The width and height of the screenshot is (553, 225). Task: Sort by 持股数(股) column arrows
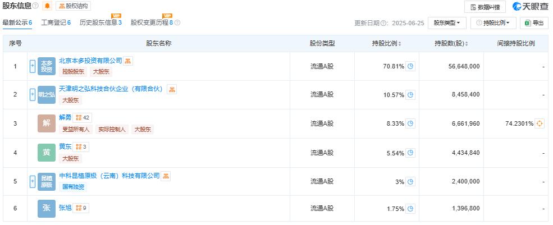point(467,44)
